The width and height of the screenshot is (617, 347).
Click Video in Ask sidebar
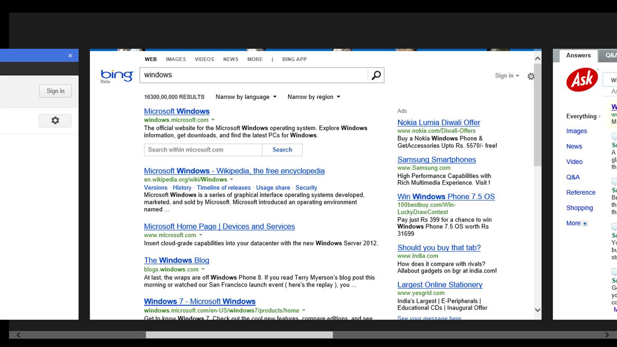(575, 162)
